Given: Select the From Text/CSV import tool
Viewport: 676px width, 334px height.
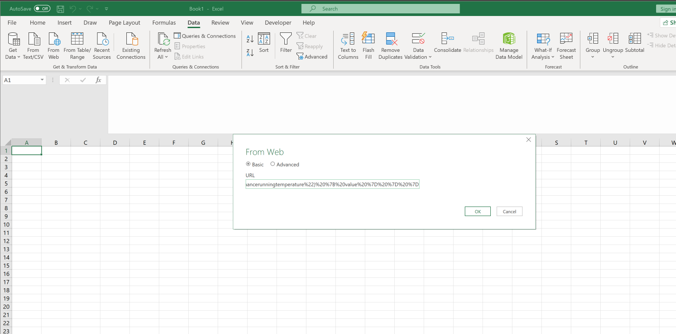Looking at the screenshot, I should tap(33, 45).
